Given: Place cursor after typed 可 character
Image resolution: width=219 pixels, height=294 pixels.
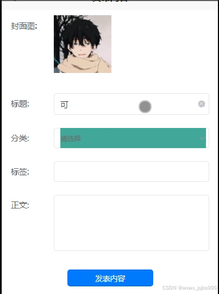Looking at the screenshot, I should [69, 105].
